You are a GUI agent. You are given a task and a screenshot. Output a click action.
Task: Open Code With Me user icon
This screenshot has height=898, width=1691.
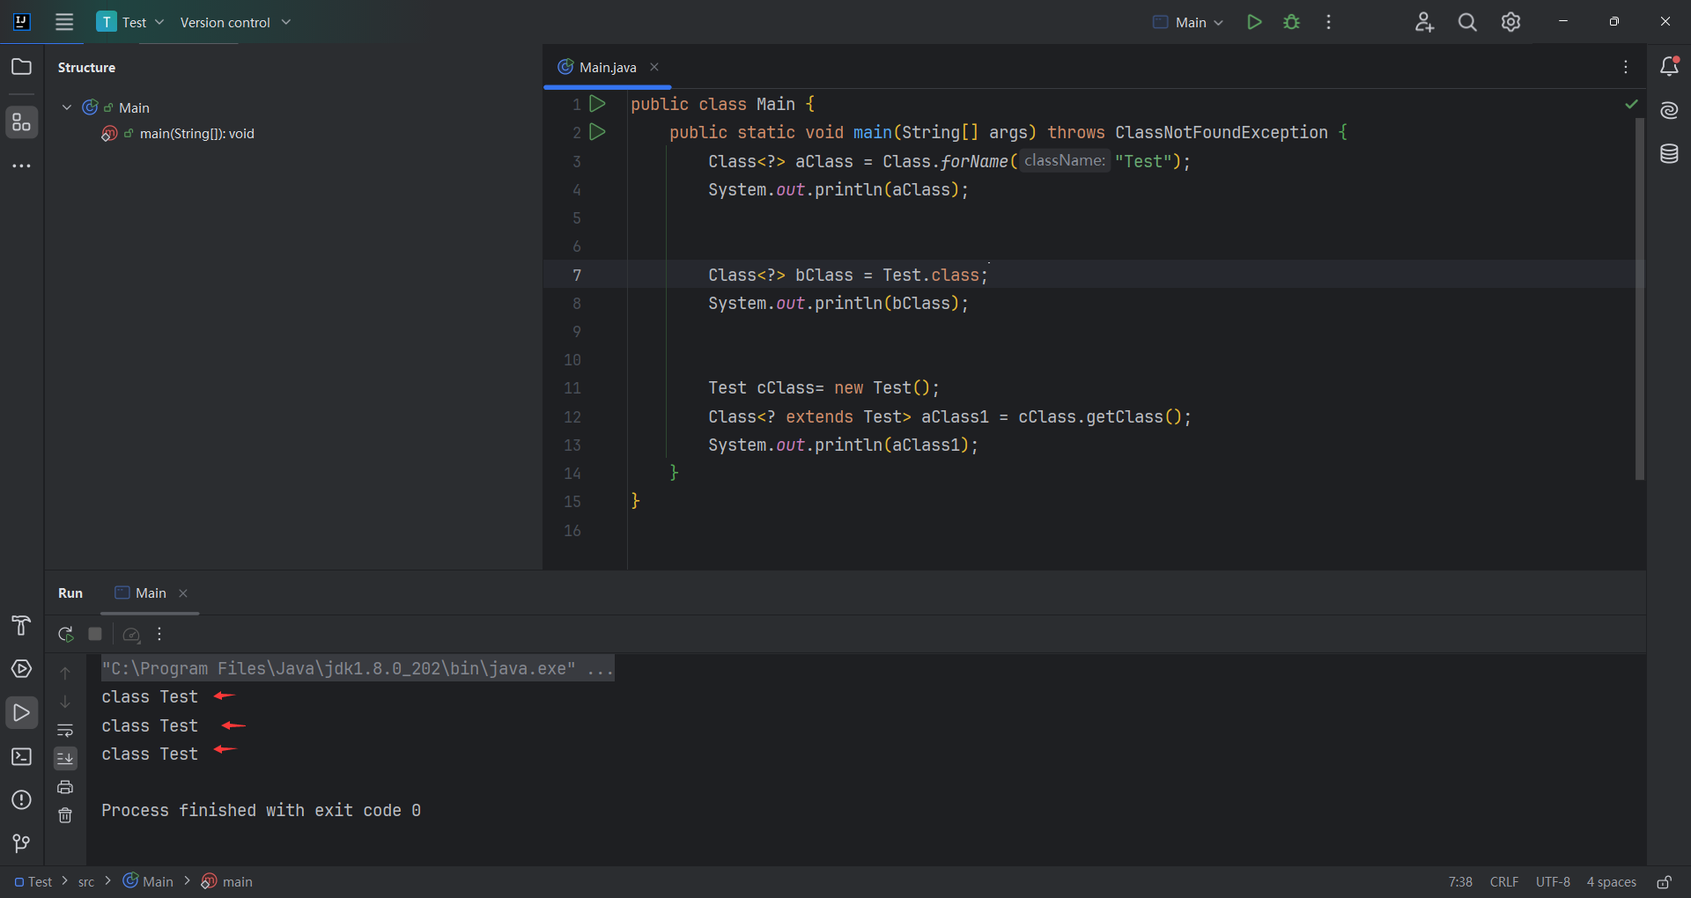tap(1424, 22)
